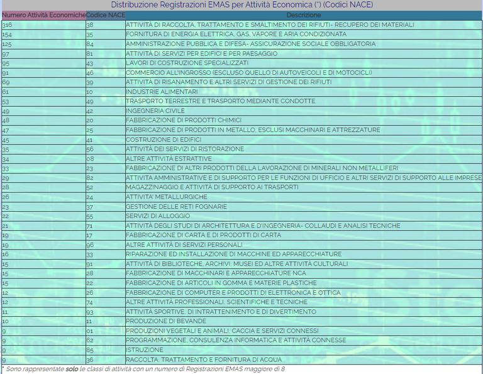Click the "Distribuzione Registrazioni EMAS" table title
Screen dimensions: 483x374
tap(241, 5)
